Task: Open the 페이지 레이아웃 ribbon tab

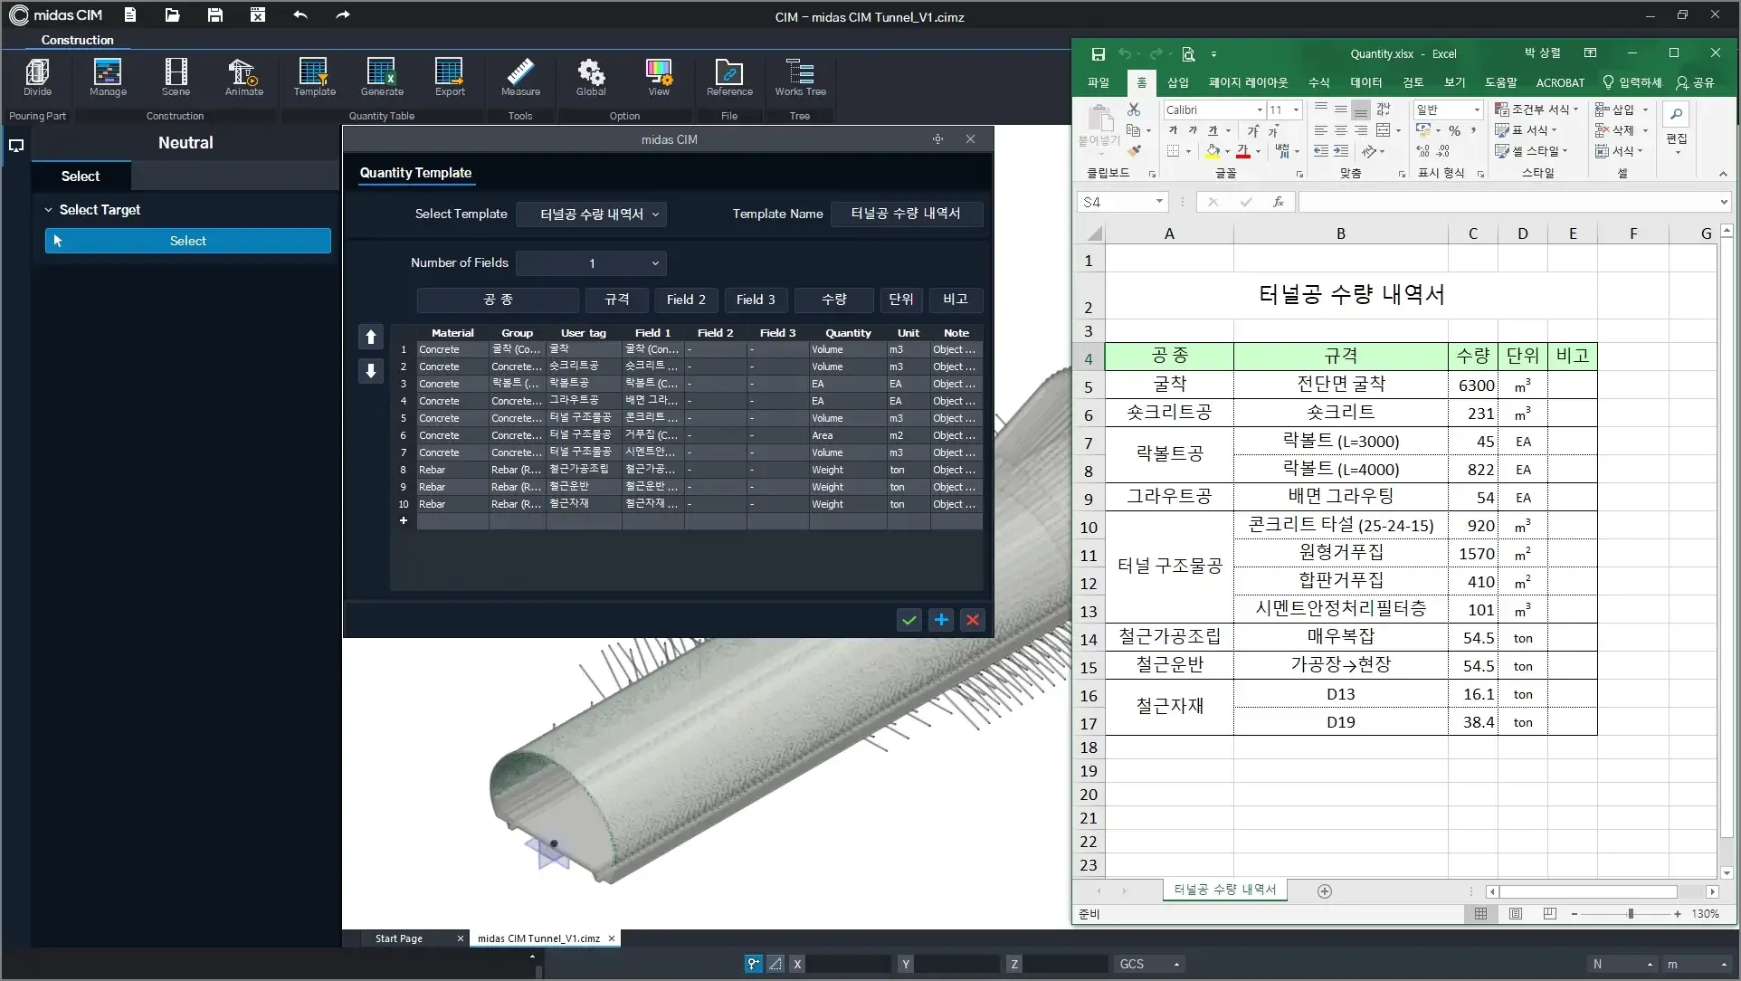Action: (1248, 82)
